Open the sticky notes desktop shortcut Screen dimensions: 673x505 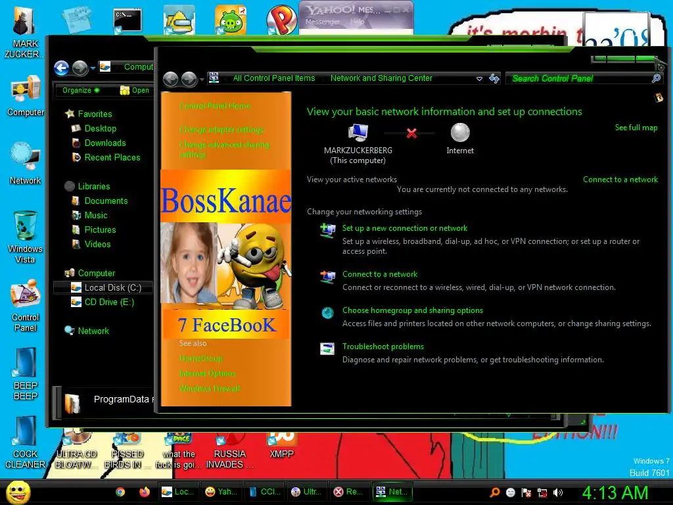[76, 20]
